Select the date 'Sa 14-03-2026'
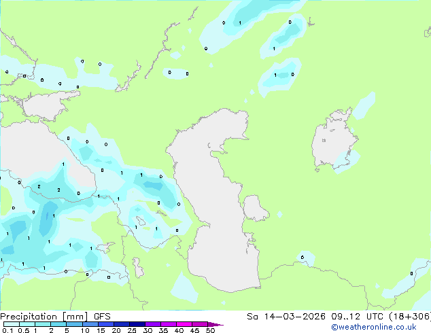 tap(286, 317)
